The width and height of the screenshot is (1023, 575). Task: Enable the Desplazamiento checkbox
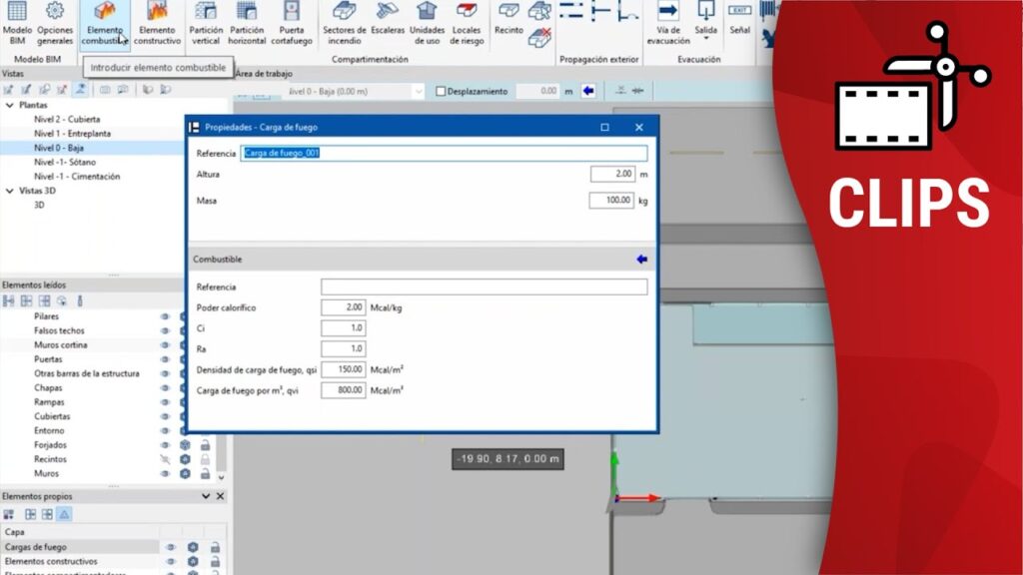(x=442, y=91)
